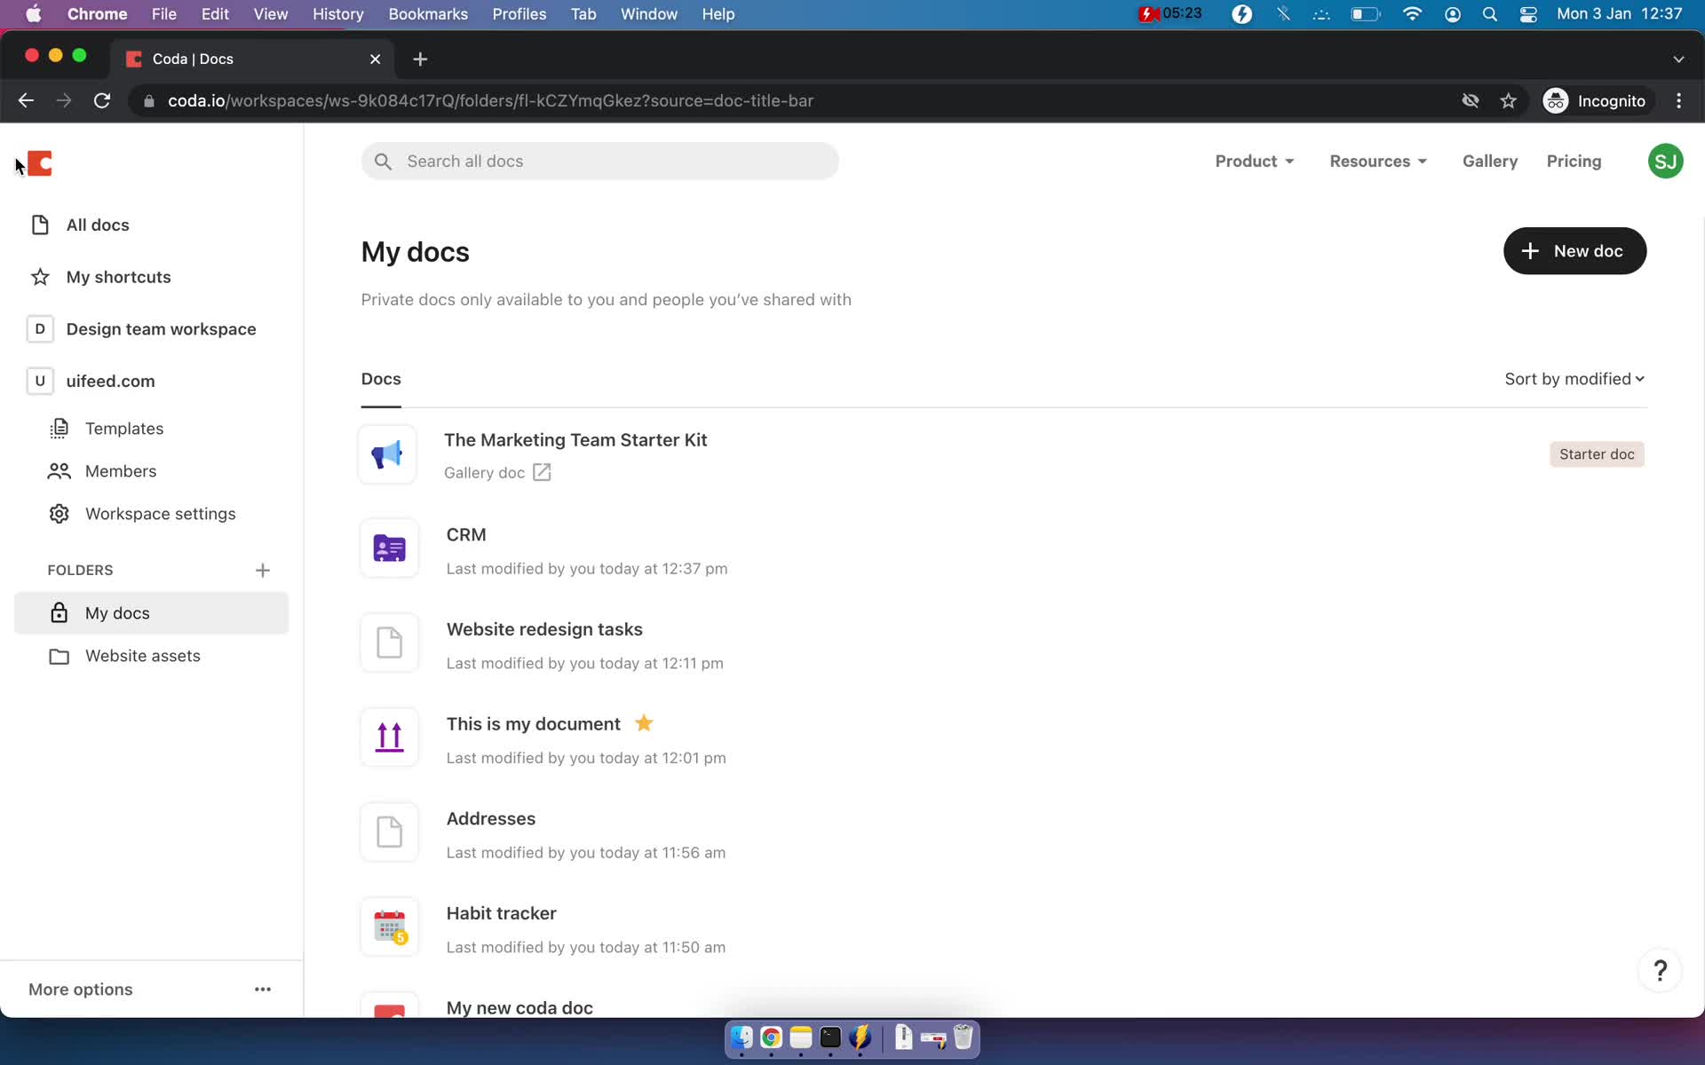Open Notes app in the Dock

tap(801, 1037)
